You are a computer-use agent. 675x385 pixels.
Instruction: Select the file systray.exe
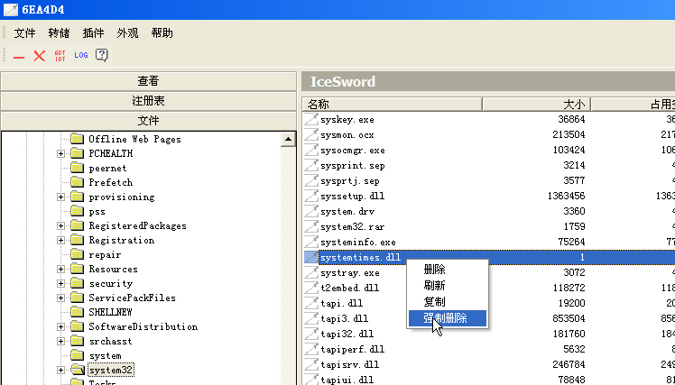pos(350,272)
